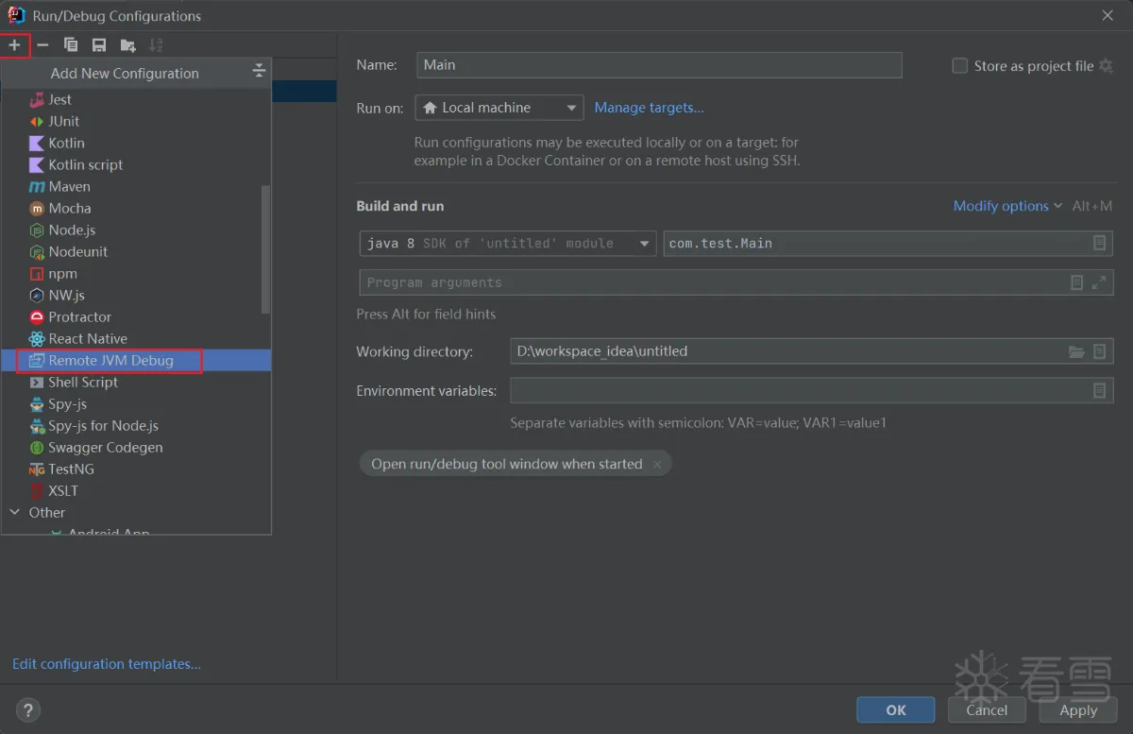Enable the Store as project file checkbox
This screenshot has height=734, width=1133.
coord(960,66)
